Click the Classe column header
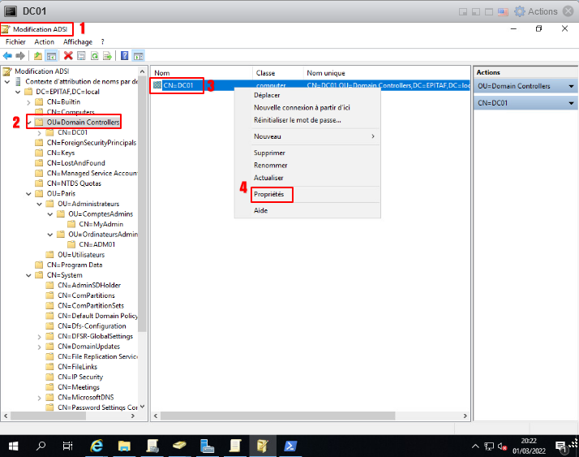 pyautogui.click(x=265, y=73)
